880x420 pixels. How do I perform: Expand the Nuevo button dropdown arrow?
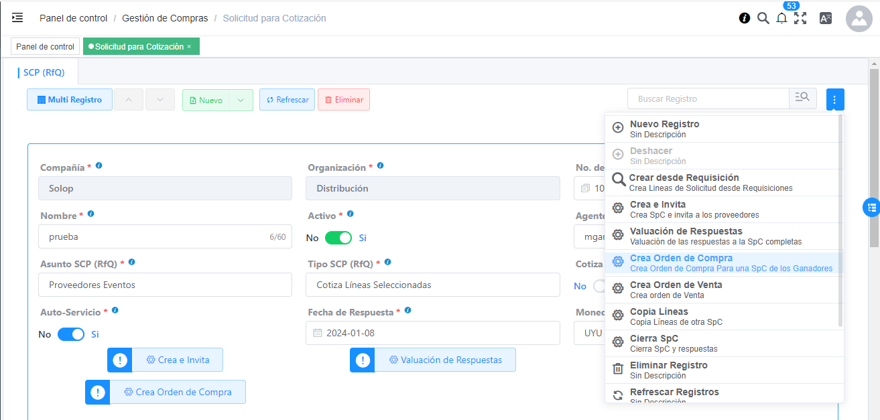click(x=241, y=100)
